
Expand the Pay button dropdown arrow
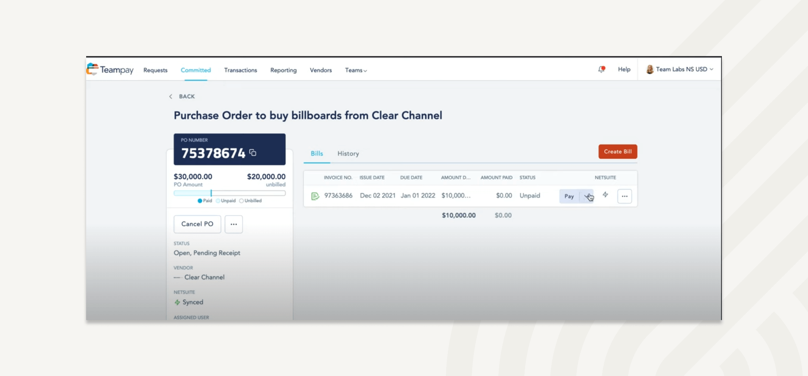[x=587, y=196]
